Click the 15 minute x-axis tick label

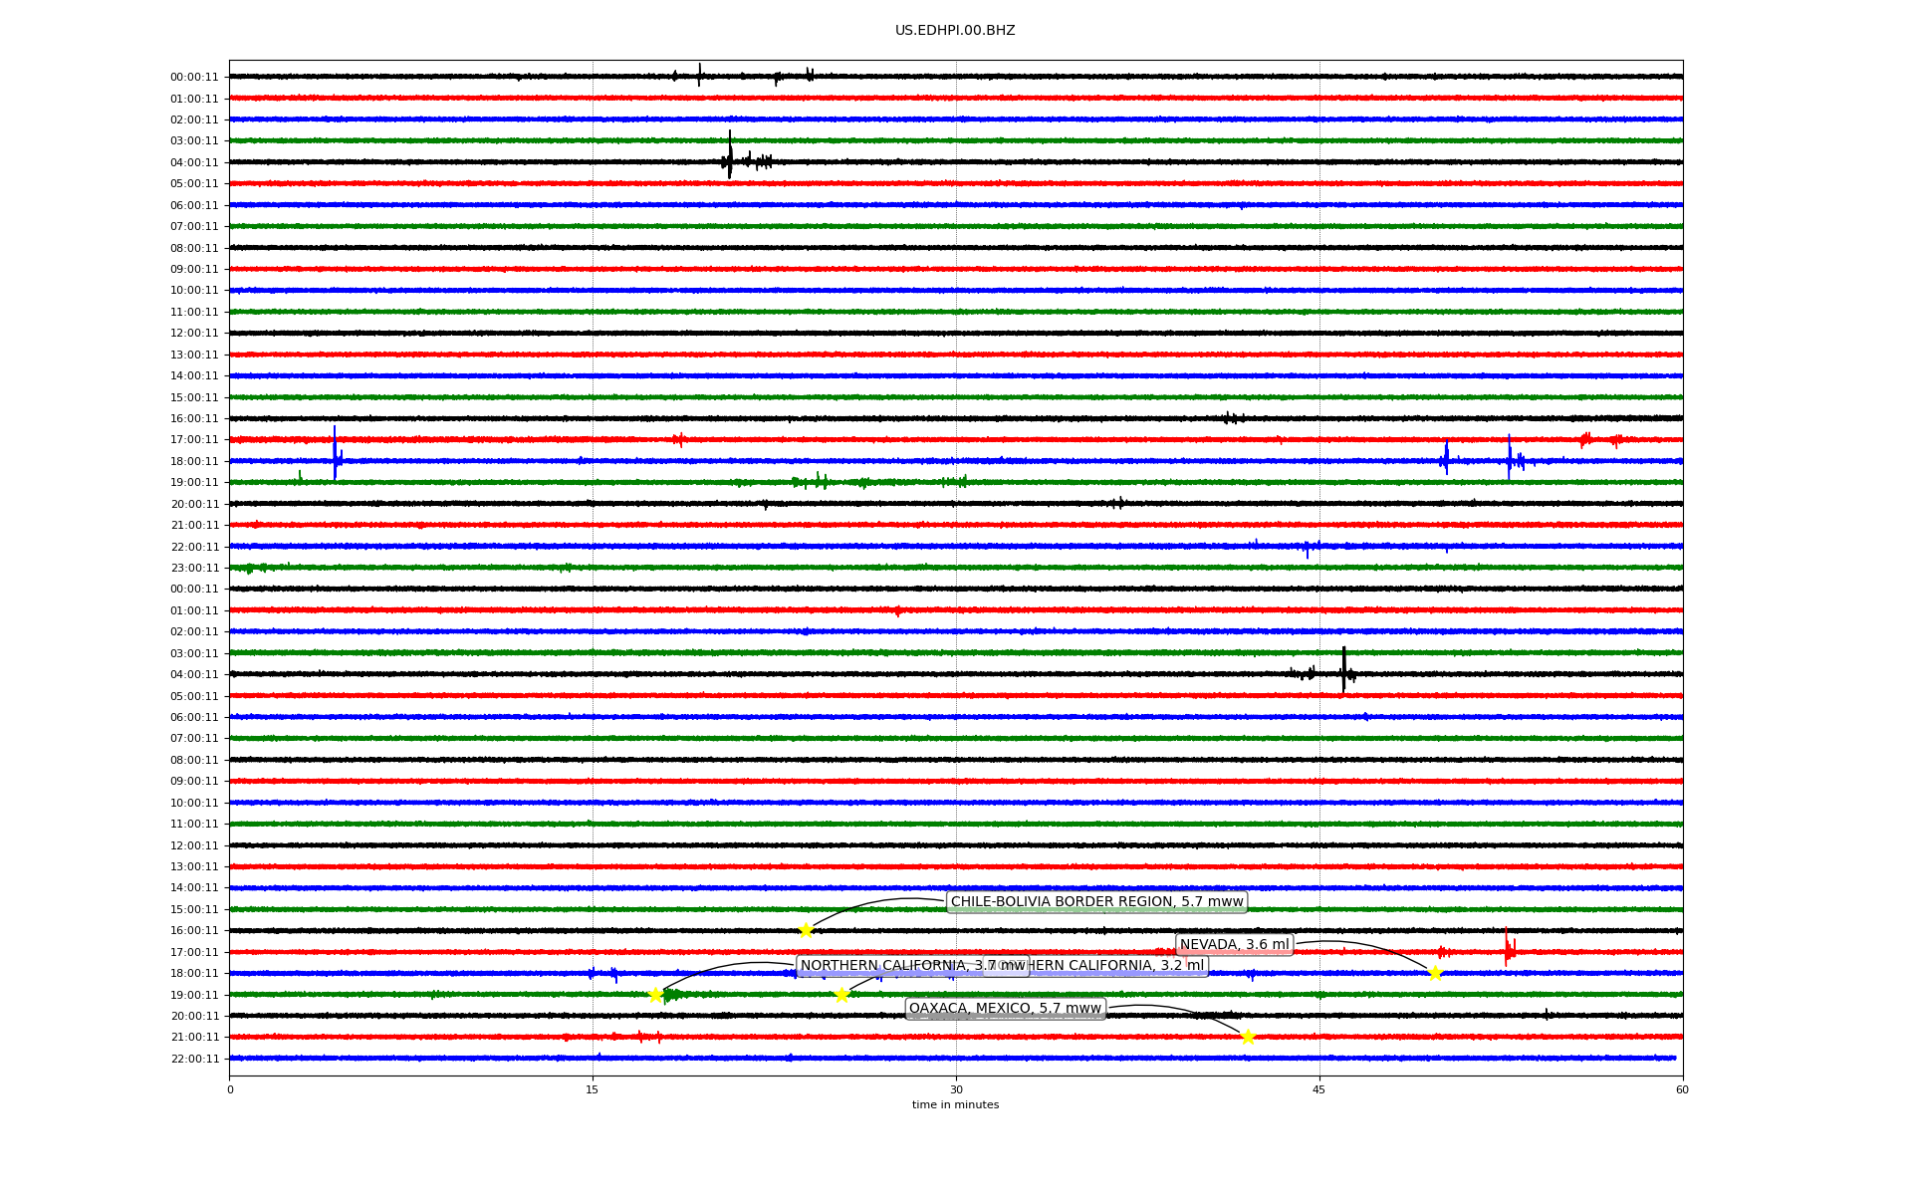click(x=593, y=1089)
